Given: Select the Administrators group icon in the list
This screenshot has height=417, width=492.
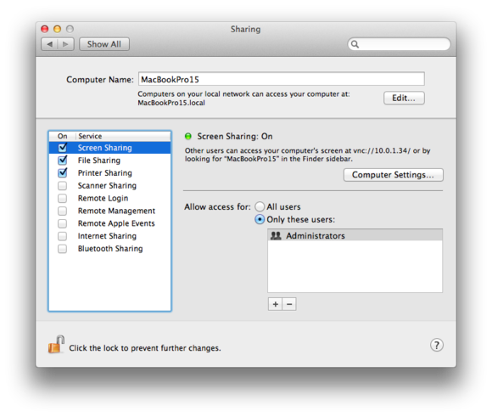Looking at the screenshot, I should click(276, 236).
